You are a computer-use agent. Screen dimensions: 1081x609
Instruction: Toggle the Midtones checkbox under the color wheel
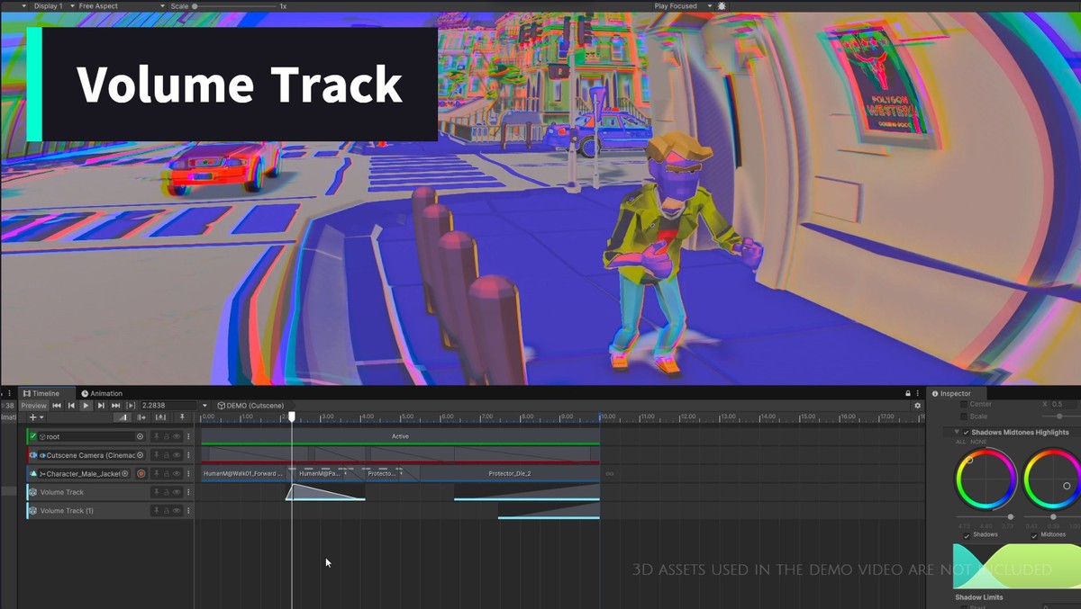coord(1035,535)
